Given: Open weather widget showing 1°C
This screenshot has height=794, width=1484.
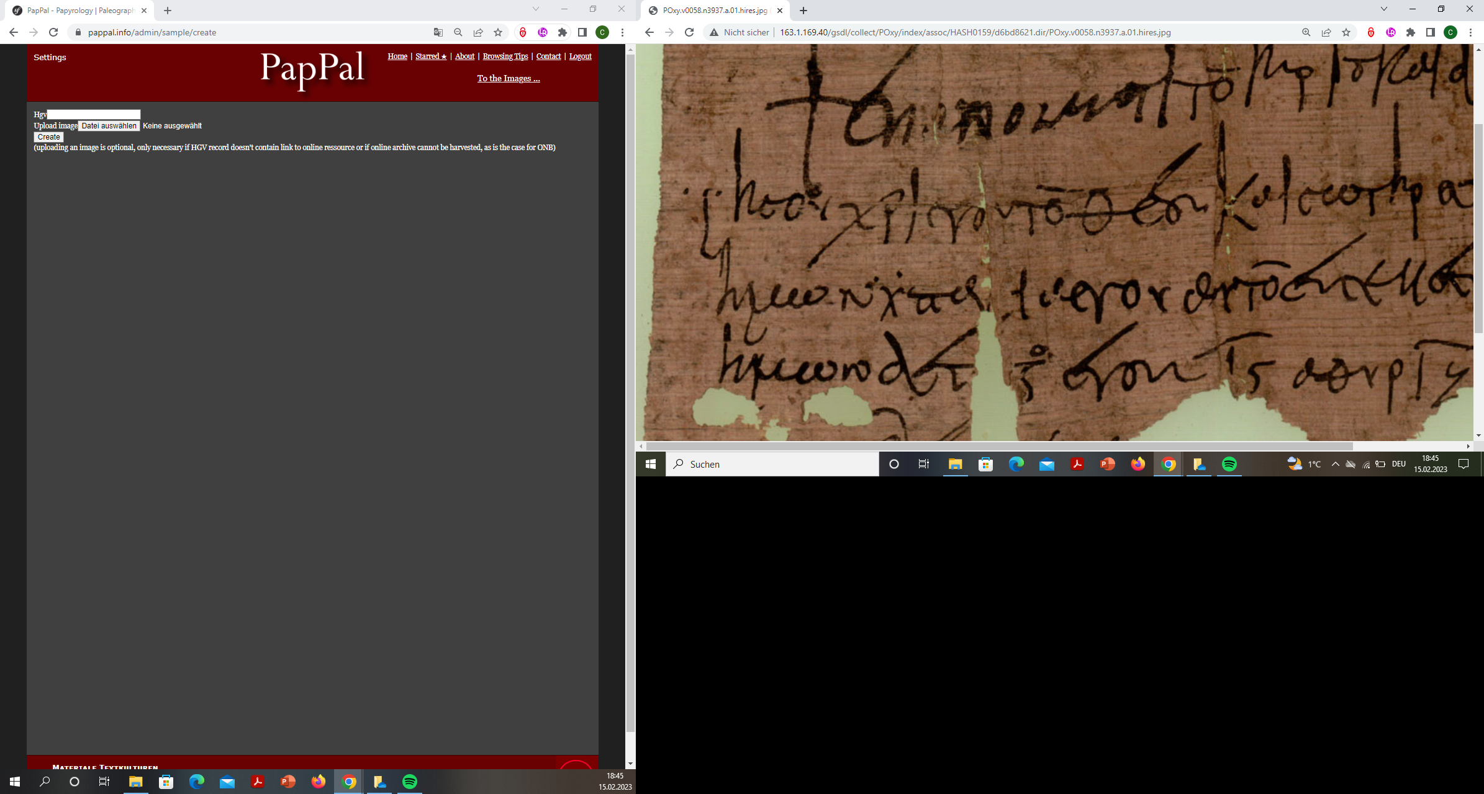Looking at the screenshot, I should (x=1304, y=464).
